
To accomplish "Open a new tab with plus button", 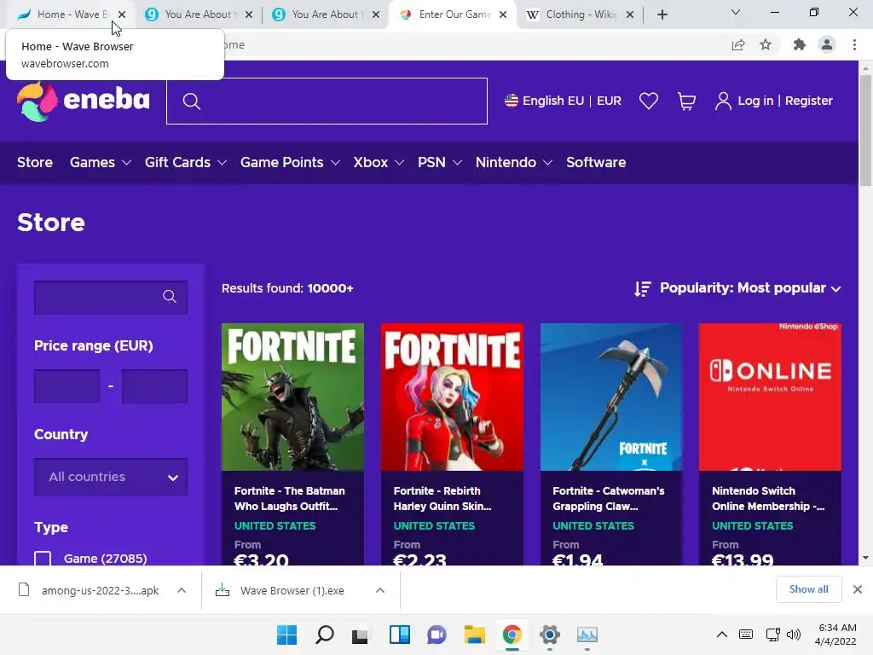I will pos(662,14).
